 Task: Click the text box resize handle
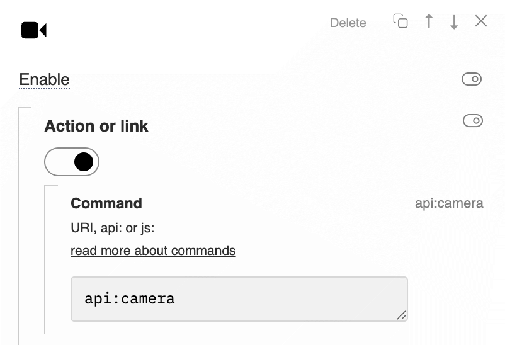click(401, 315)
